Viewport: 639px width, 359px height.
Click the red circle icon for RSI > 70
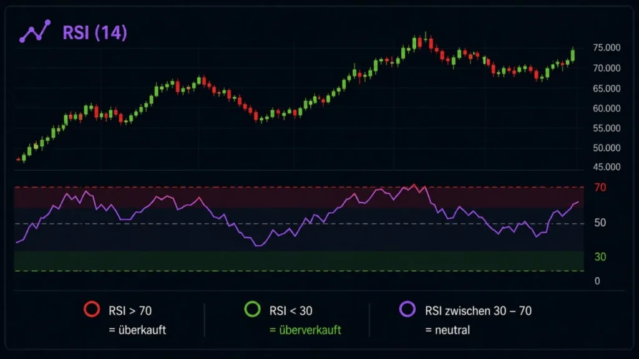coord(92,309)
